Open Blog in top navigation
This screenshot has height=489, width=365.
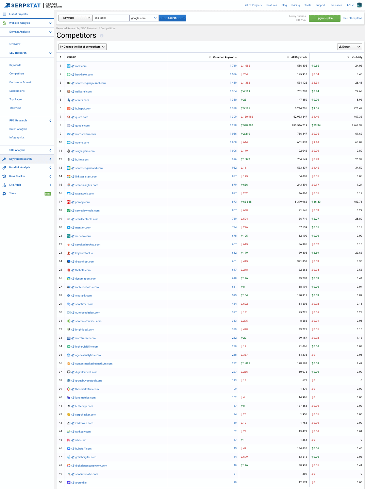[284, 5]
